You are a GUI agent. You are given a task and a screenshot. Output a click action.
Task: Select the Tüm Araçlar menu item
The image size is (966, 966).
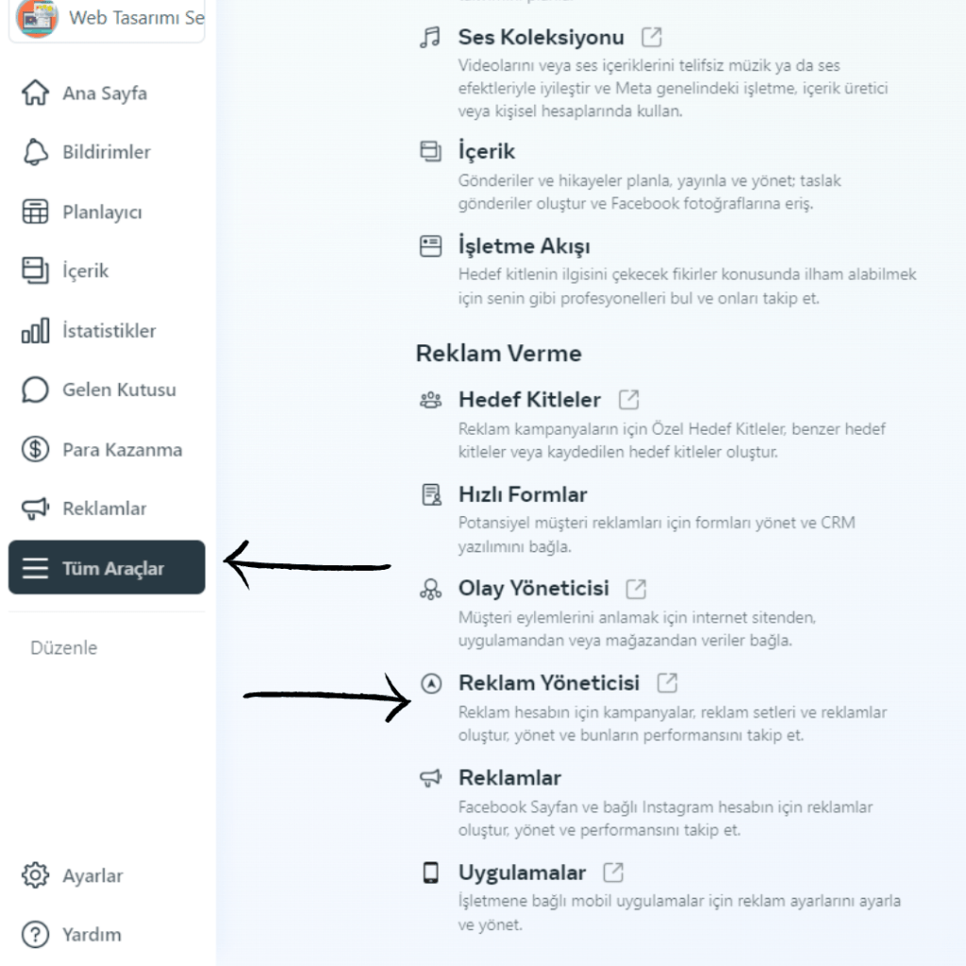click(x=107, y=568)
